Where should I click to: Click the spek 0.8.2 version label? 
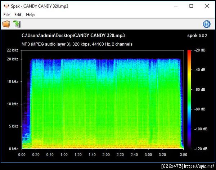197,36
